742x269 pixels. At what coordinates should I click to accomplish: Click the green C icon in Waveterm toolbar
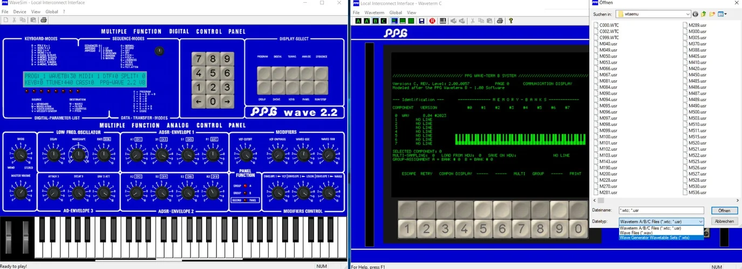coord(384,21)
